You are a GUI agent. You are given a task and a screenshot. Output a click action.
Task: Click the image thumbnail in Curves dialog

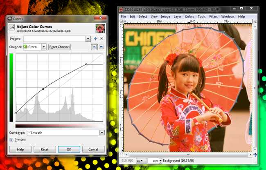[100, 28]
